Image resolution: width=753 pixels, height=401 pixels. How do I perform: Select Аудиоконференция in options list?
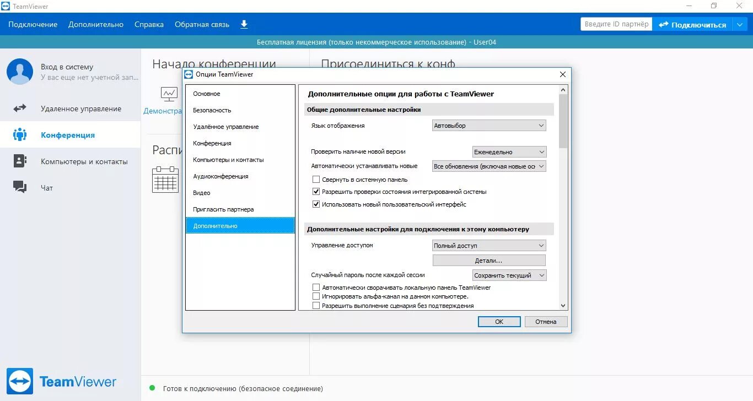pyautogui.click(x=240, y=176)
